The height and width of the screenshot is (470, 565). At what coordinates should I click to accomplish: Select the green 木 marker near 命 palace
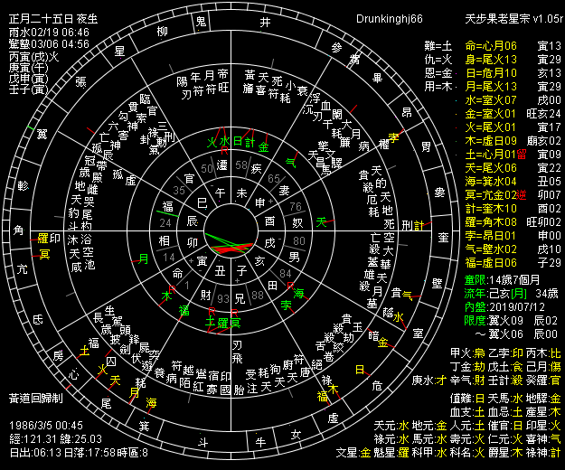(x=166, y=296)
